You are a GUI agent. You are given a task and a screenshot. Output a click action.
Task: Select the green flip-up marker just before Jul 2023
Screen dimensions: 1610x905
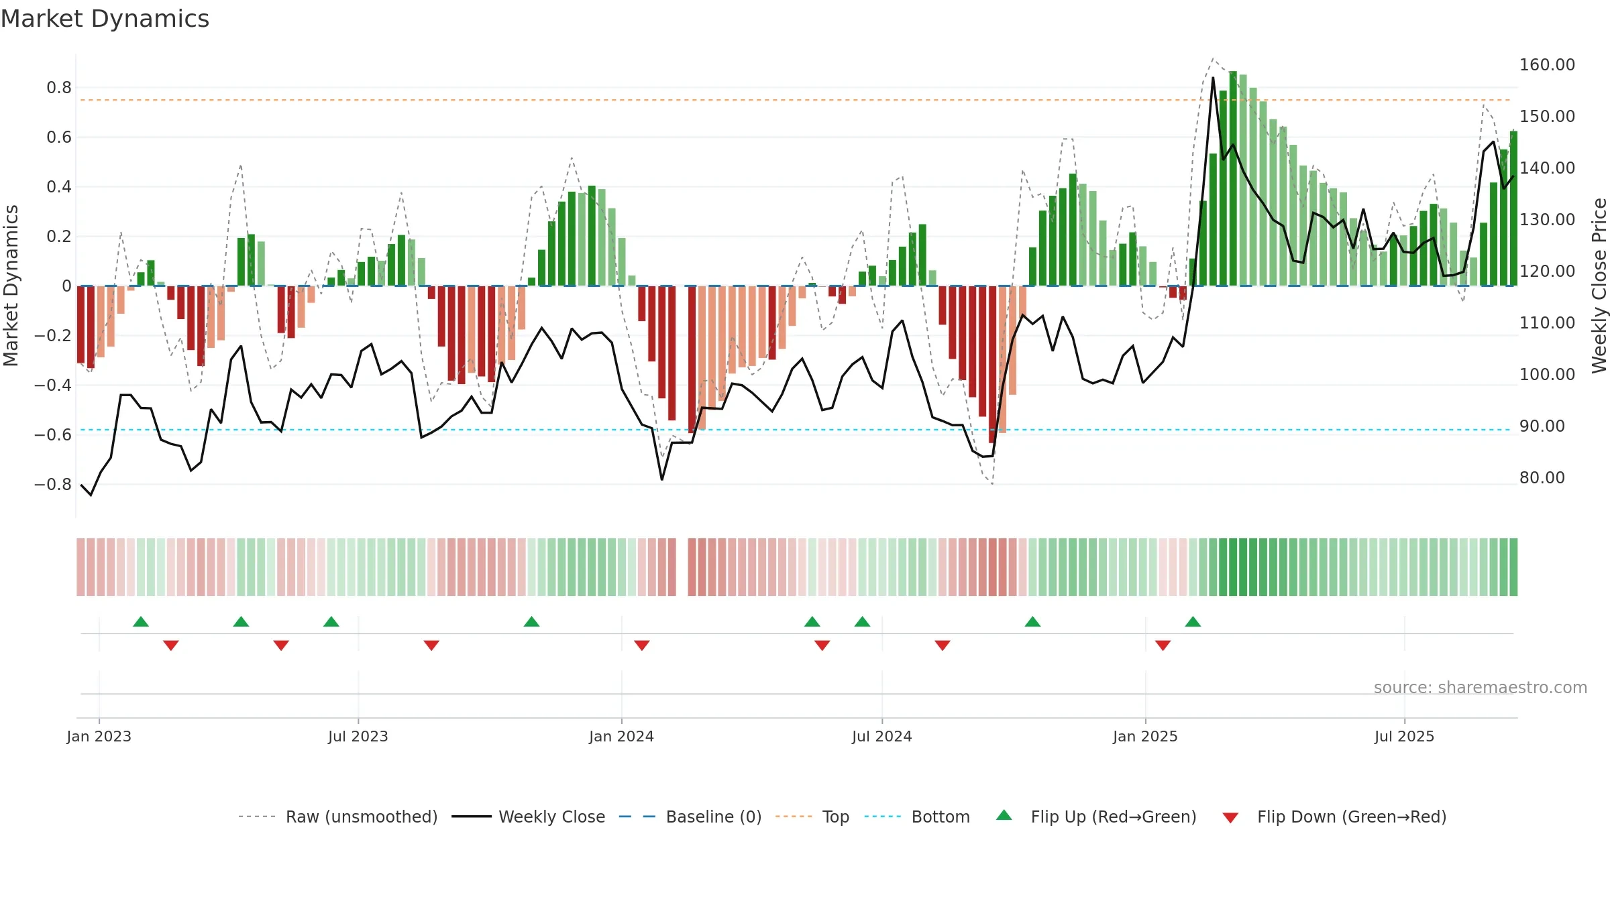331,621
